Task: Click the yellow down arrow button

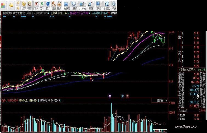Action: point(18,8)
